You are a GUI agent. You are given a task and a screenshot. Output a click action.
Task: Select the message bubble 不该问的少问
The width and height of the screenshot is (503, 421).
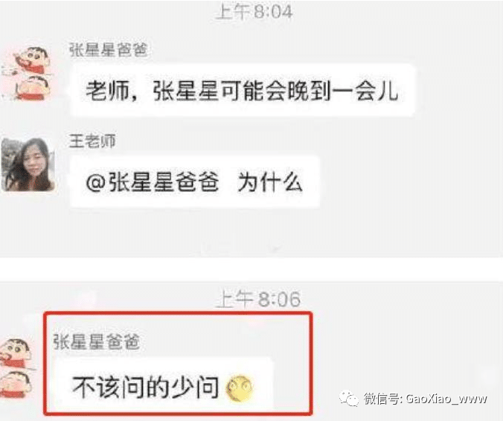[164, 386]
